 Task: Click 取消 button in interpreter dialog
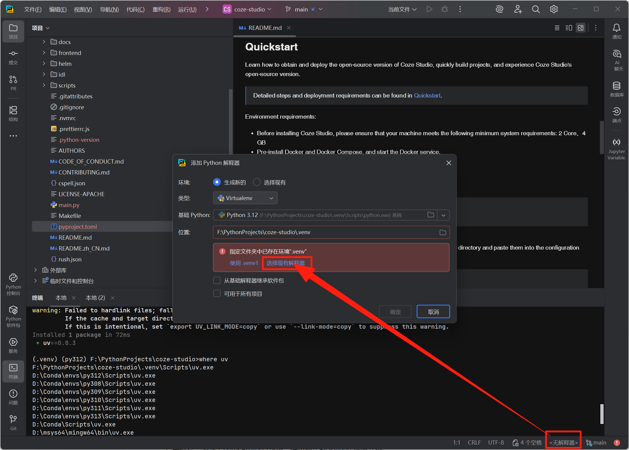[x=433, y=311]
